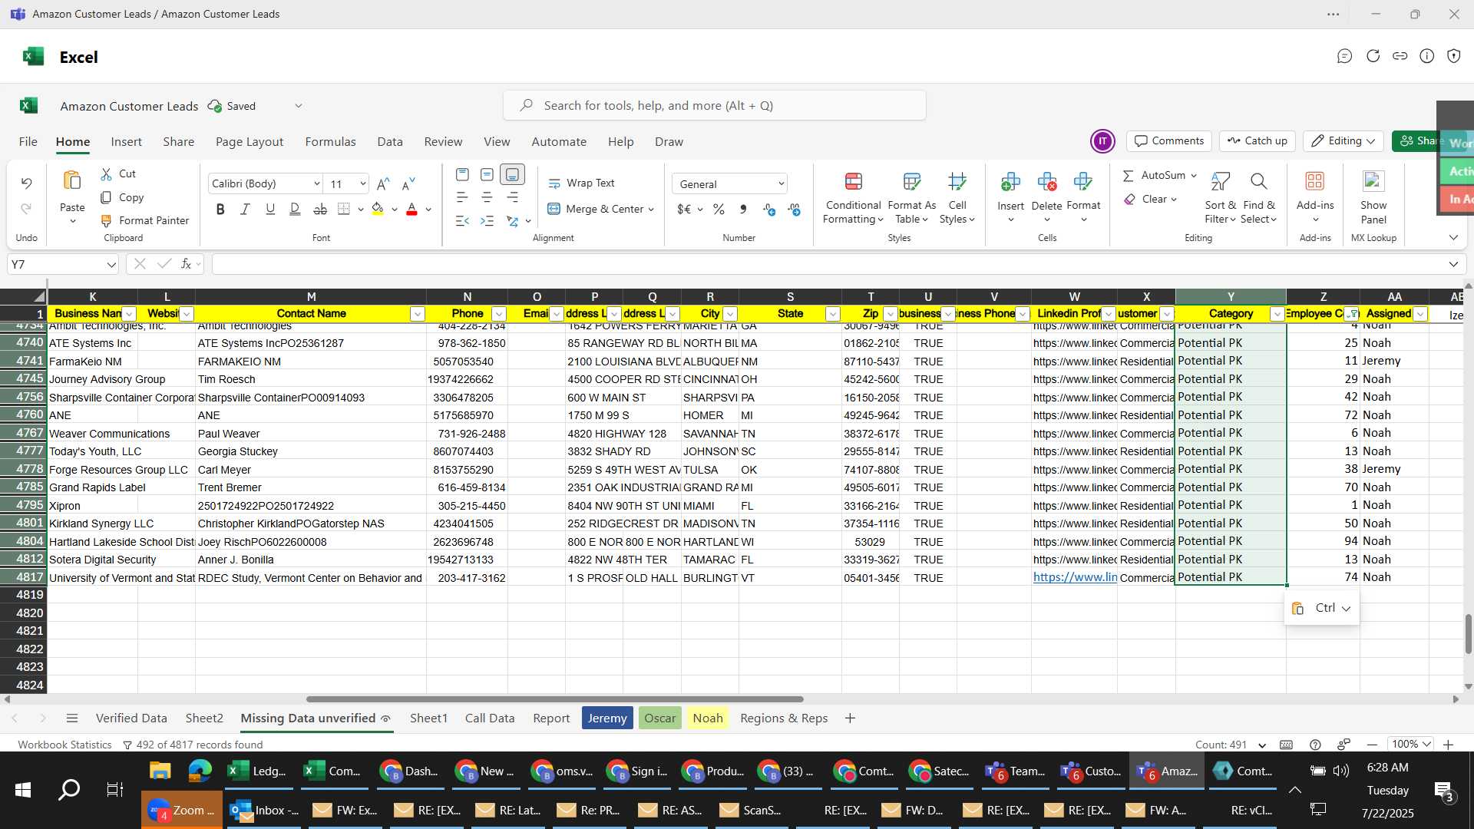The width and height of the screenshot is (1474, 829).
Task: Increase decimal places icon
Action: [x=769, y=209]
